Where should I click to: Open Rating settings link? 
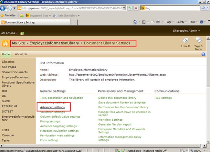click(x=50, y=121)
